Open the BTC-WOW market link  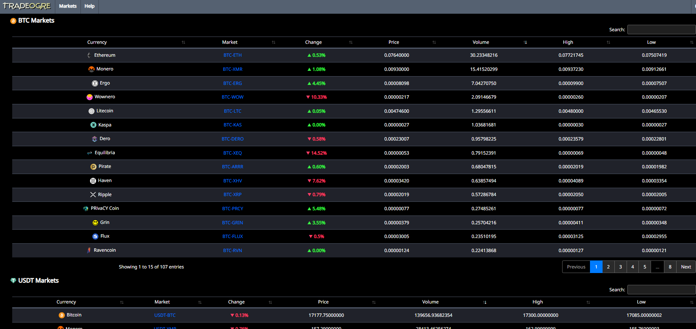pyautogui.click(x=233, y=97)
